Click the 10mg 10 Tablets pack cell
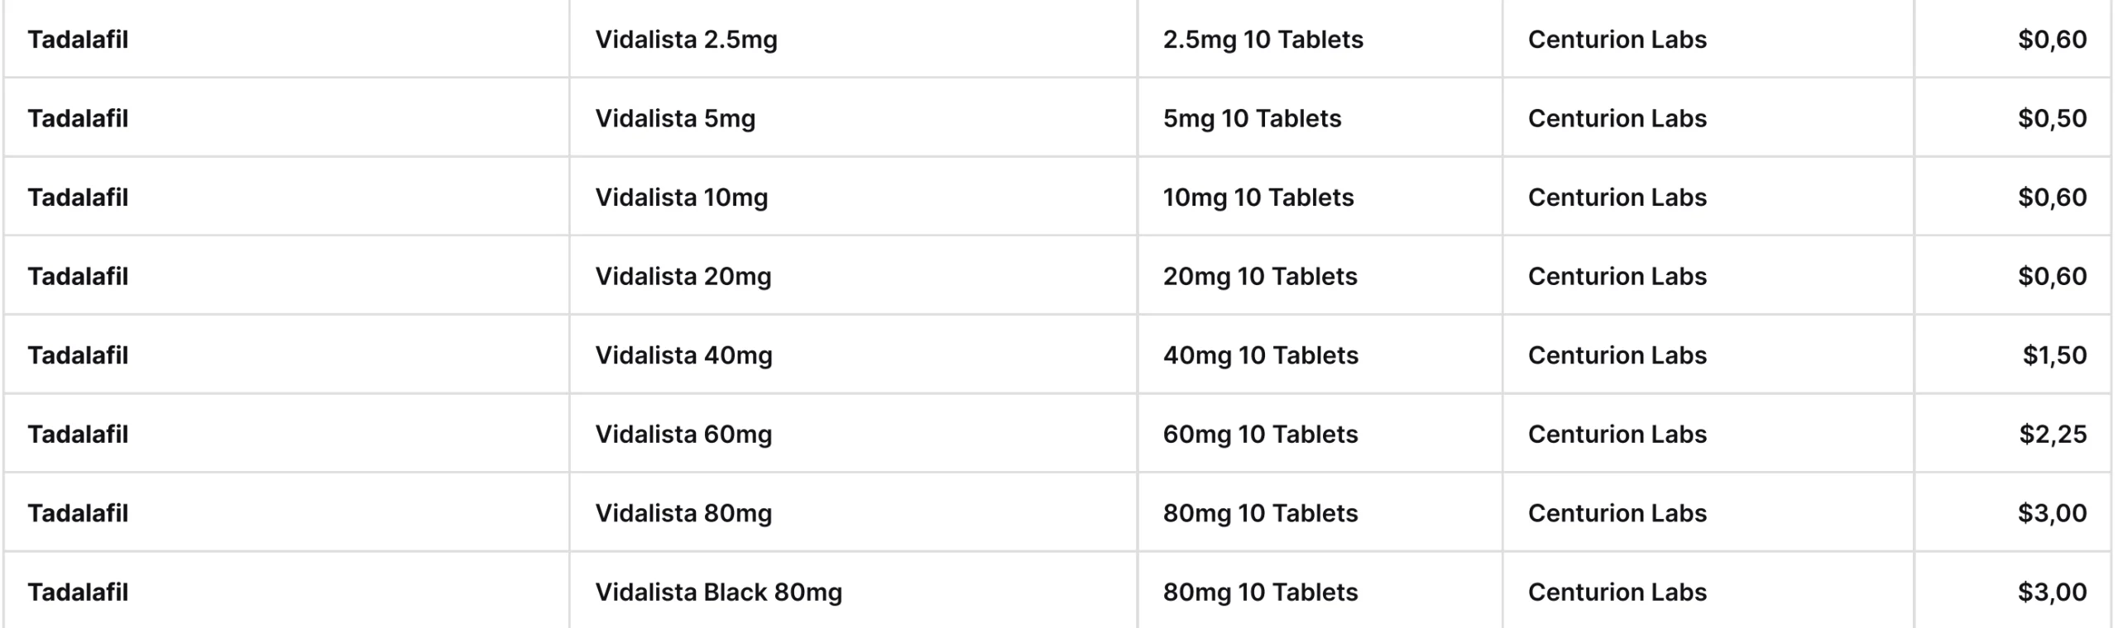The width and height of the screenshot is (2118, 628). click(1258, 197)
